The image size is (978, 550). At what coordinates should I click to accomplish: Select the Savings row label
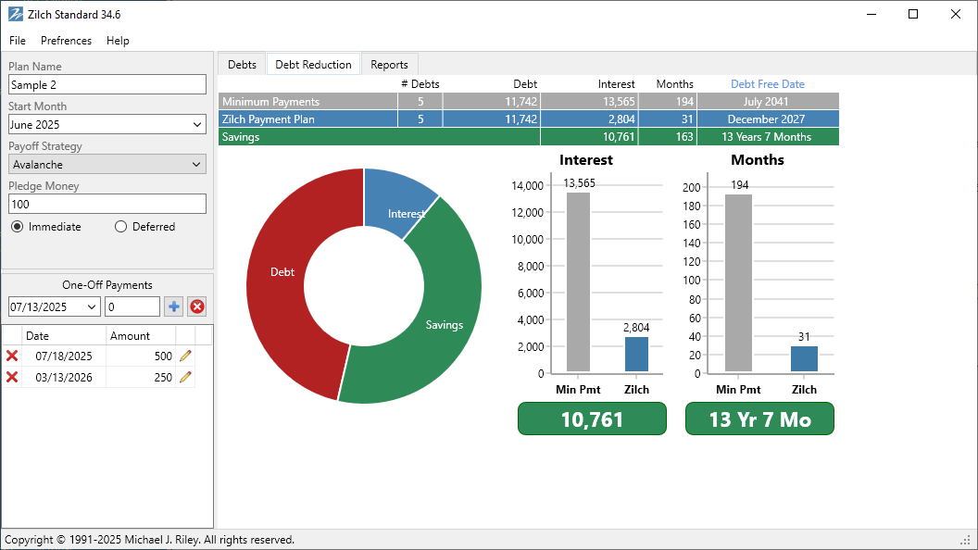pos(241,137)
